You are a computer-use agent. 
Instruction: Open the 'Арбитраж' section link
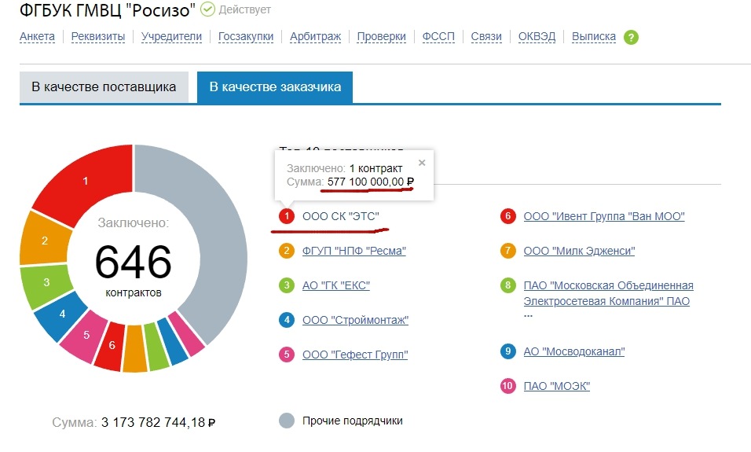click(316, 36)
